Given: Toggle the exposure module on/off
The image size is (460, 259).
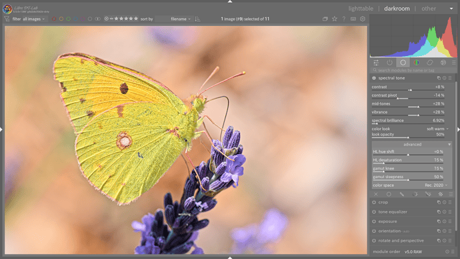Looking at the screenshot, I should tap(374, 222).
